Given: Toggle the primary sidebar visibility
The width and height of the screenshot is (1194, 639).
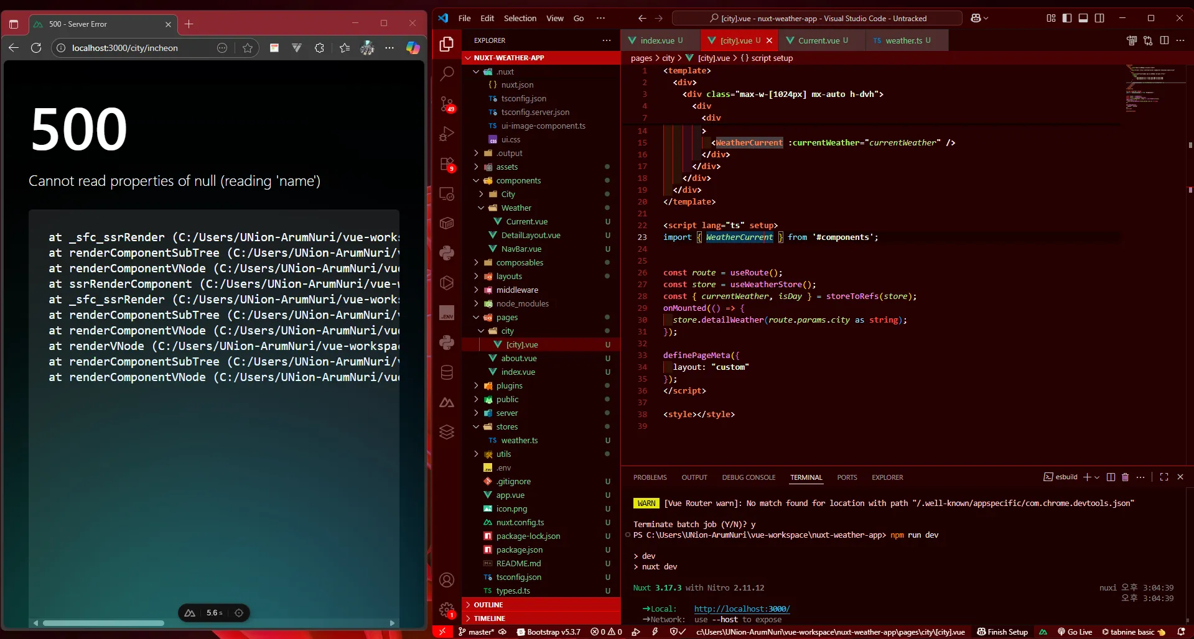Looking at the screenshot, I should [1067, 18].
